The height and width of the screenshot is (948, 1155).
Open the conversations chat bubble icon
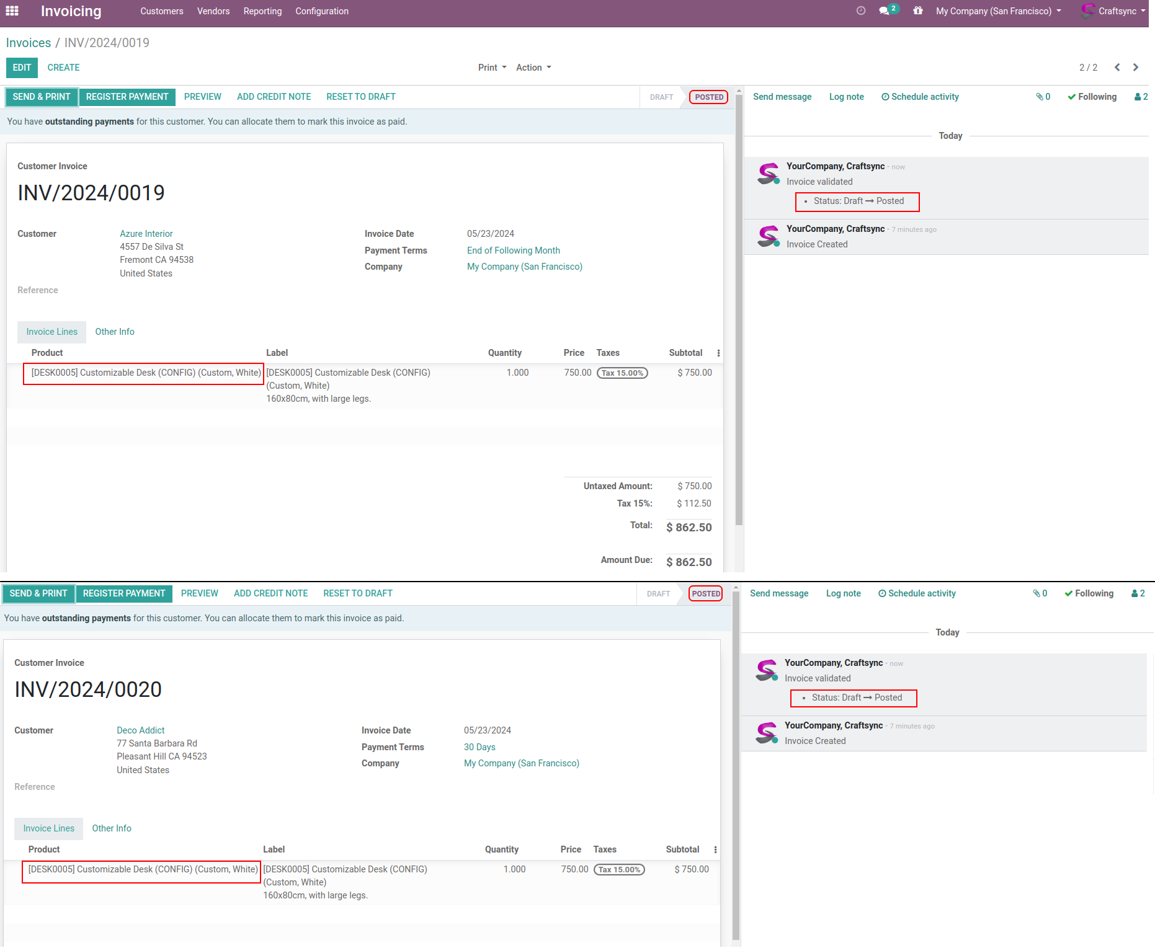(x=885, y=11)
